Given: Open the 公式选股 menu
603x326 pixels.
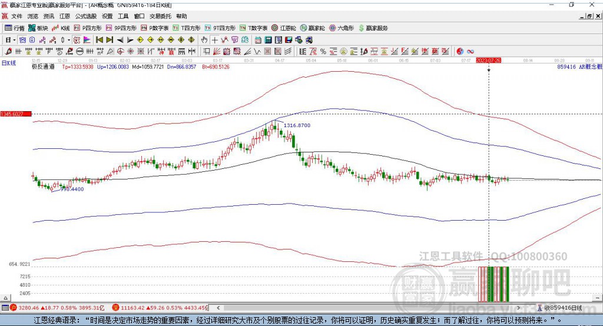Looking at the screenshot, I should pyautogui.click(x=86, y=16).
